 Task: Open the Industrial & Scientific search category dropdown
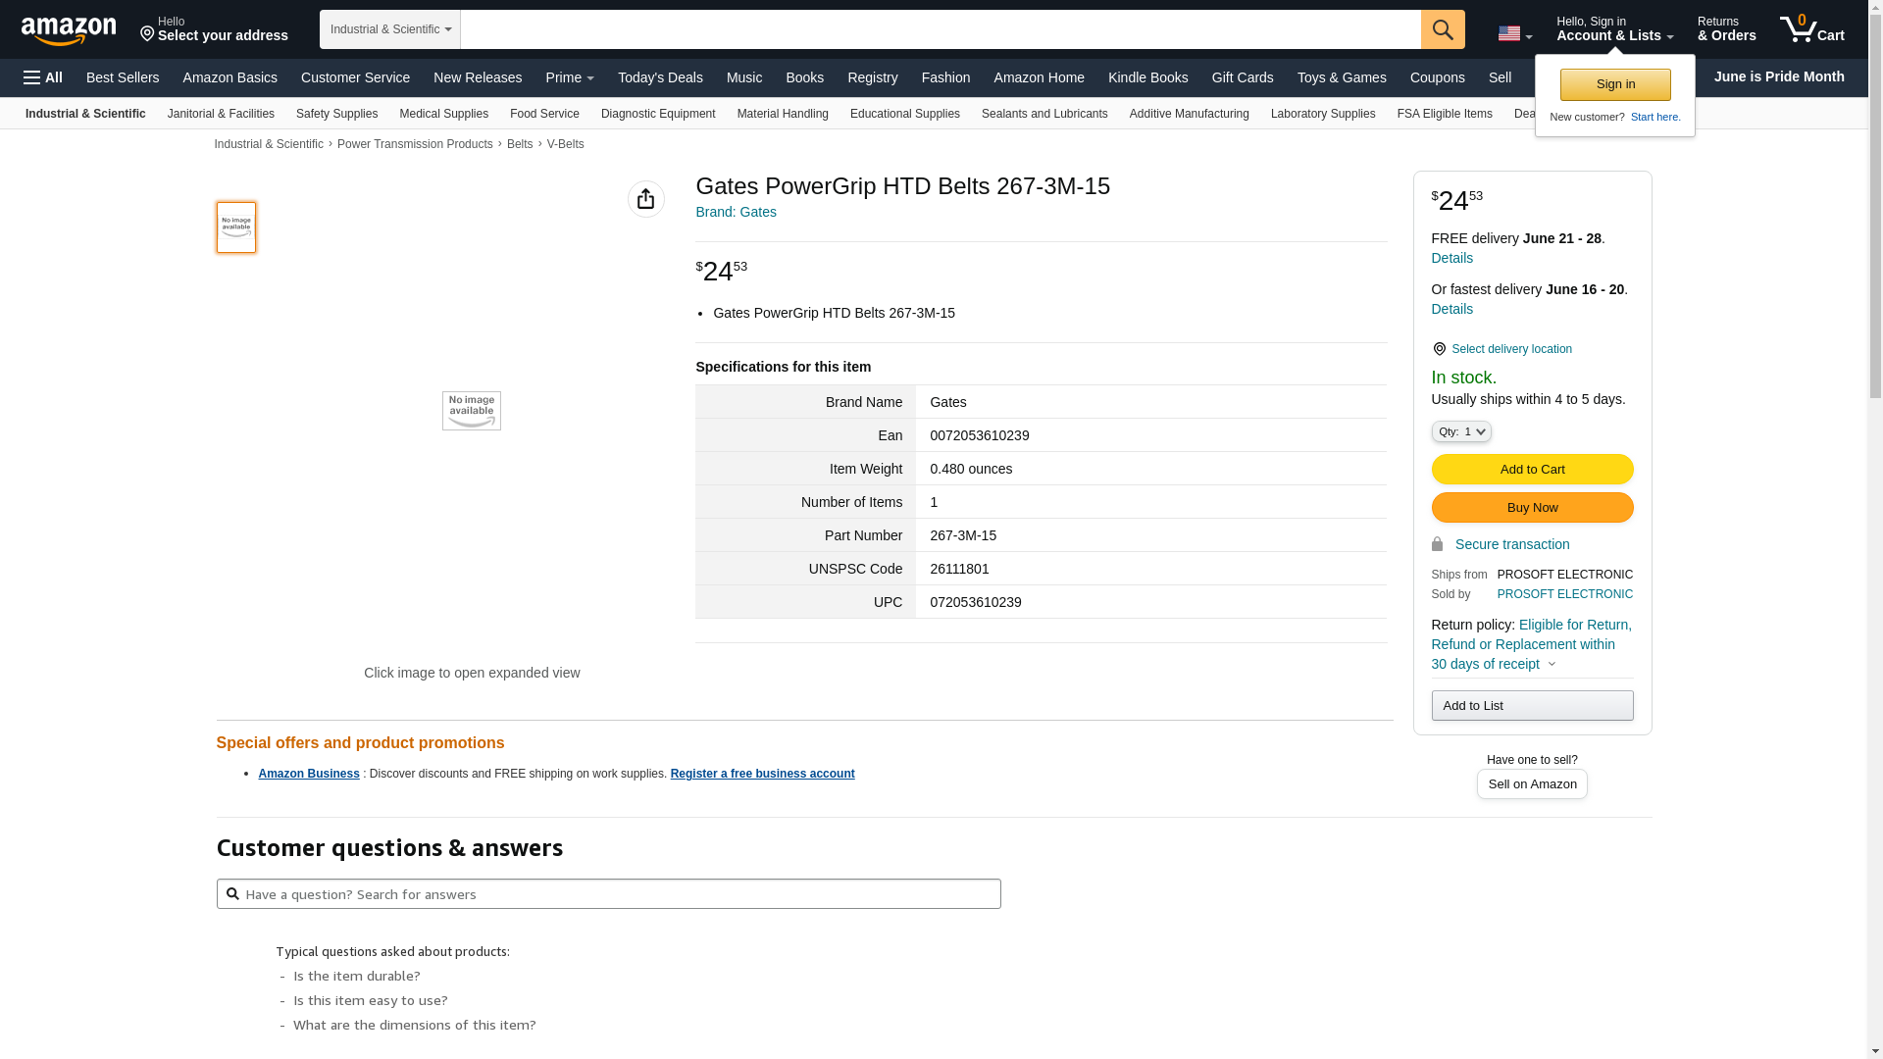(390, 29)
